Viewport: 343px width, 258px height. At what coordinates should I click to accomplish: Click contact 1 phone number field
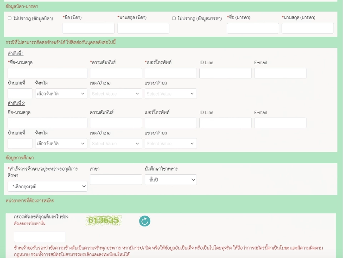[170, 73]
